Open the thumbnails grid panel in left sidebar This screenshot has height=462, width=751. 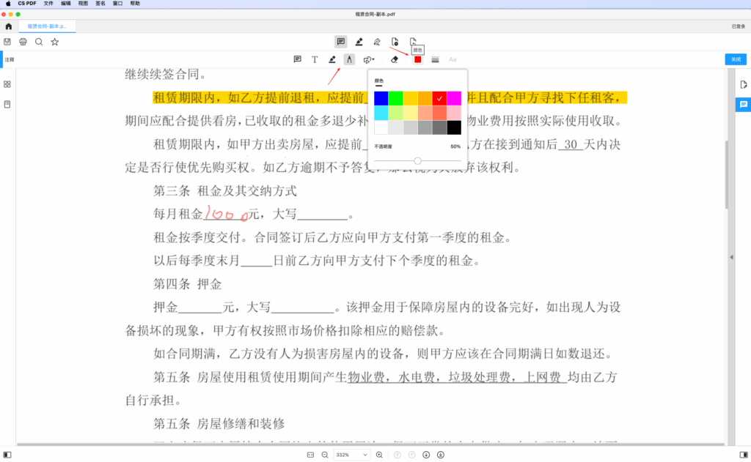click(x=7, y=84)
